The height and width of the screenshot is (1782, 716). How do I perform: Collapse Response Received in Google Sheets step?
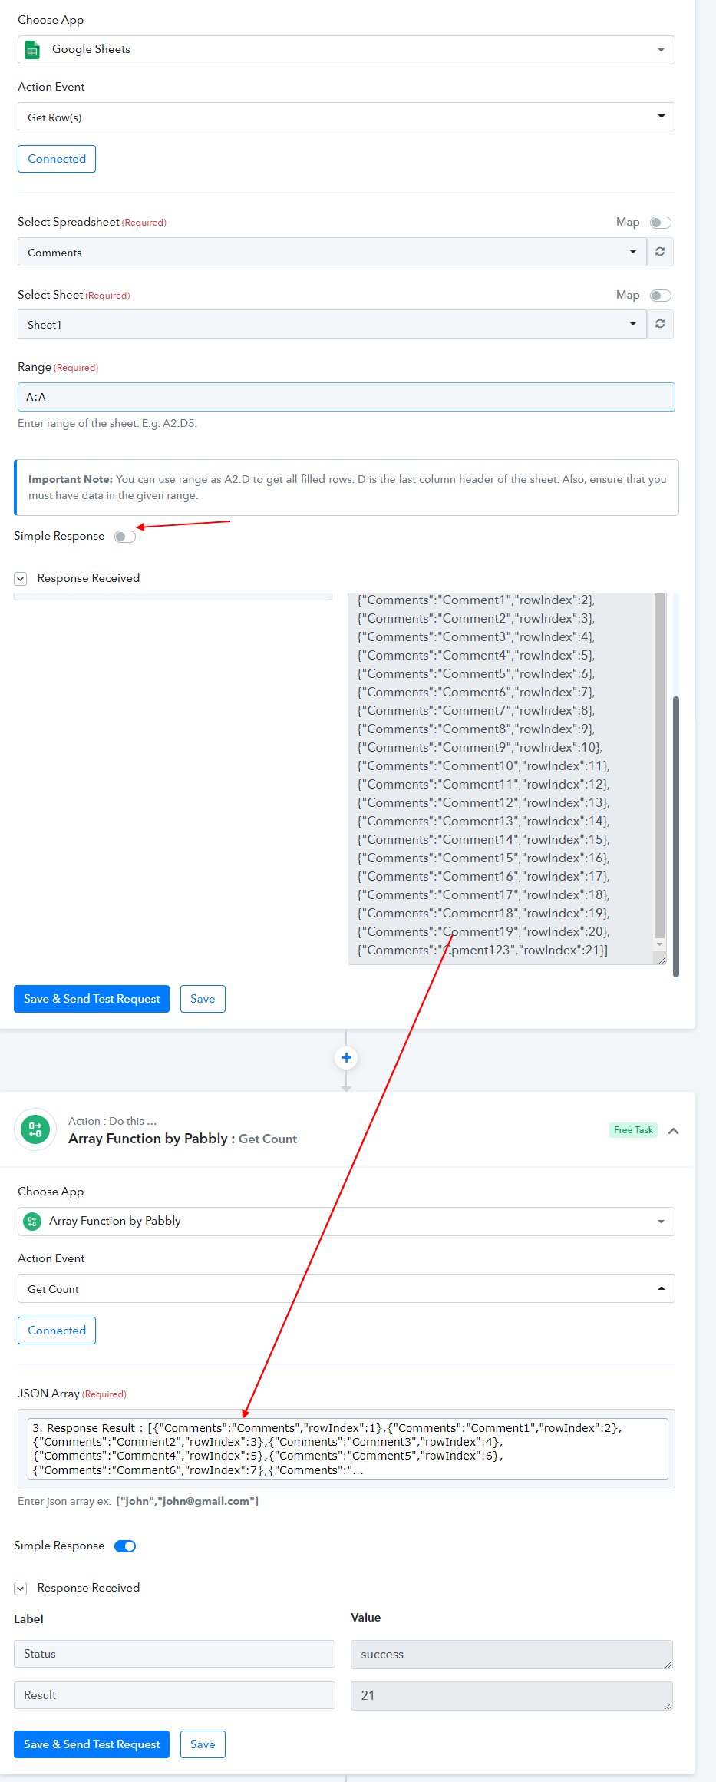tap(21, 579)
